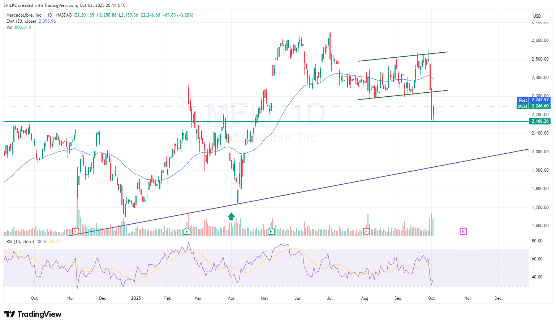This screenshot has height=325, width=556.
Task: Click the MercadoLibre, Inc. symbol title
Action: (x=24, y=15)
